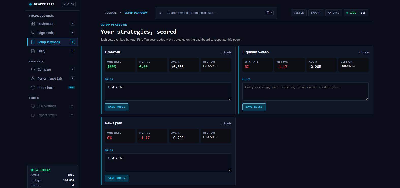Click Breakout's 0.03 net P/L value
The image size is (400, 188).
click(x=143, y=67)
